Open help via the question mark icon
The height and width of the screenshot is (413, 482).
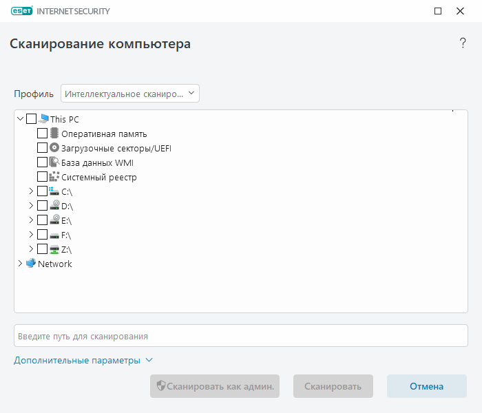tap(463, 43)
